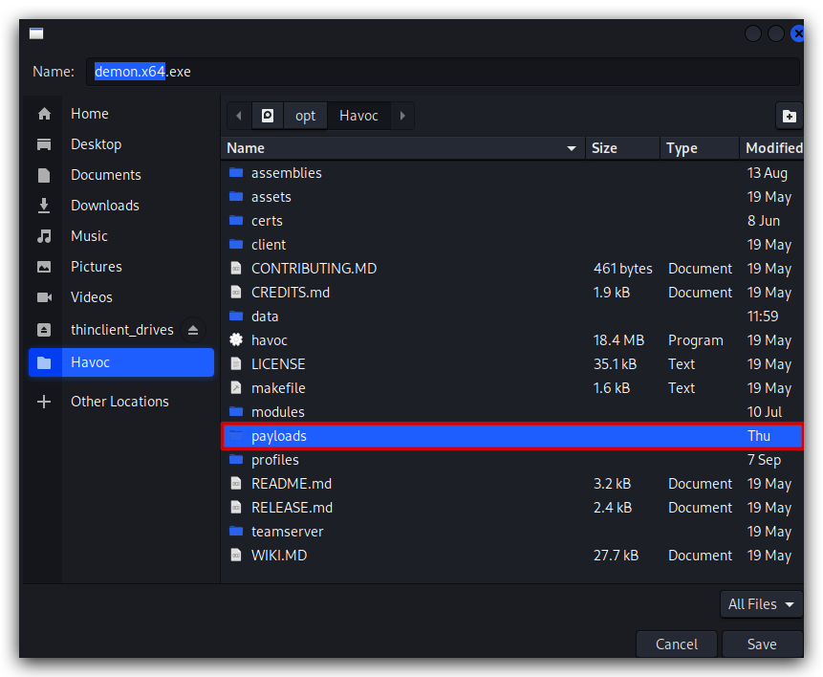The height and width of the screenshot is (677, 823).
Task: Click the 461 bytes size value
Action: coord(622,269)
